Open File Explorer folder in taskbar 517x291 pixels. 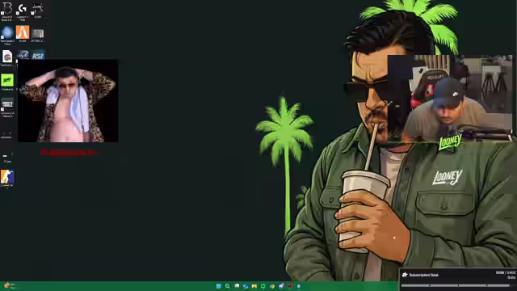tap(254, 286)
